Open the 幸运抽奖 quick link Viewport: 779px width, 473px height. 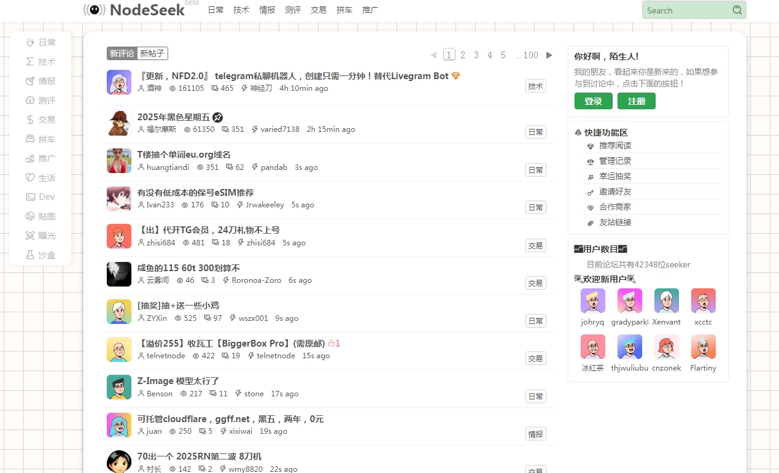(x=615, y=176)
